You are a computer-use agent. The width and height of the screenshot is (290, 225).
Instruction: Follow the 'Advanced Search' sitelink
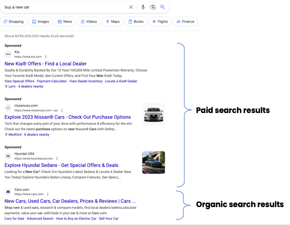pyautogui.click(x=40, y=218)
